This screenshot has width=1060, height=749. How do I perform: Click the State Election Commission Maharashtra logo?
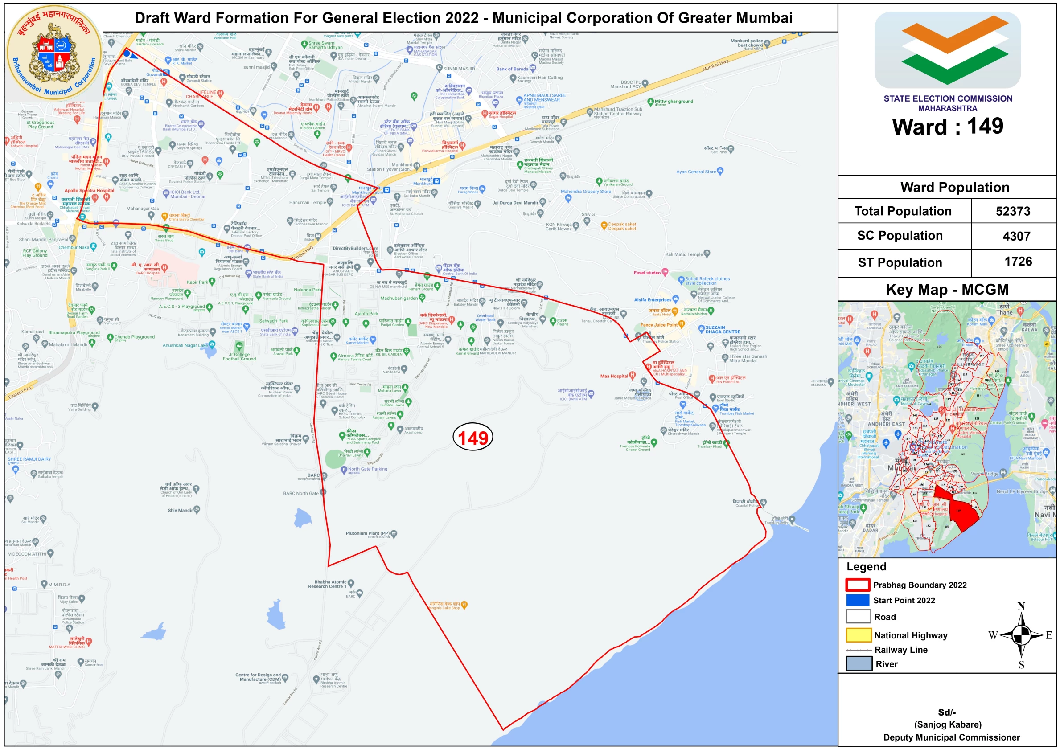coord(947,50)
